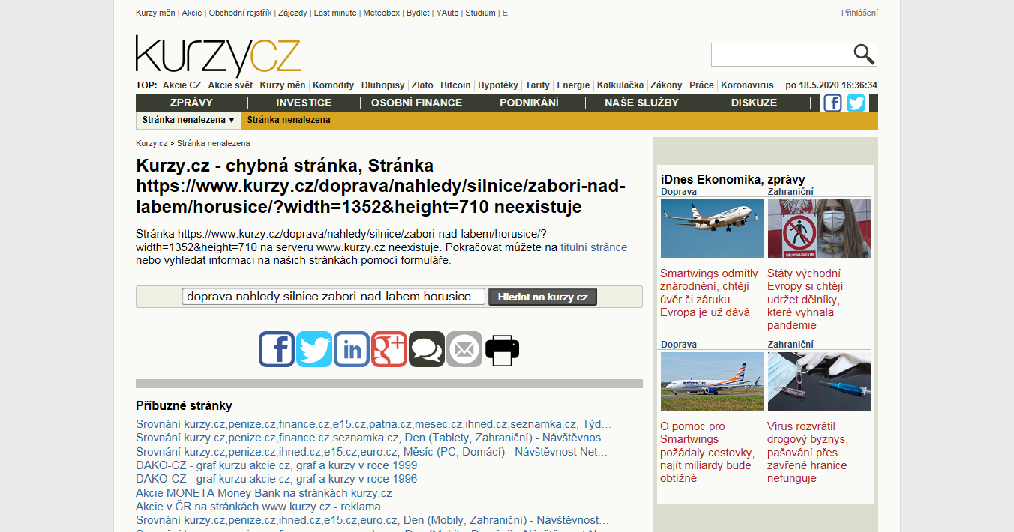Click the kurzy.cz logo
This screenshot has height=532, width=1014.
tap(218, 55)
